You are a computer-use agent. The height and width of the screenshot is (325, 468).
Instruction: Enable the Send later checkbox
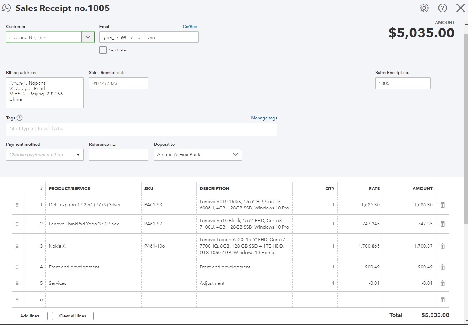[x=103, y=50]
